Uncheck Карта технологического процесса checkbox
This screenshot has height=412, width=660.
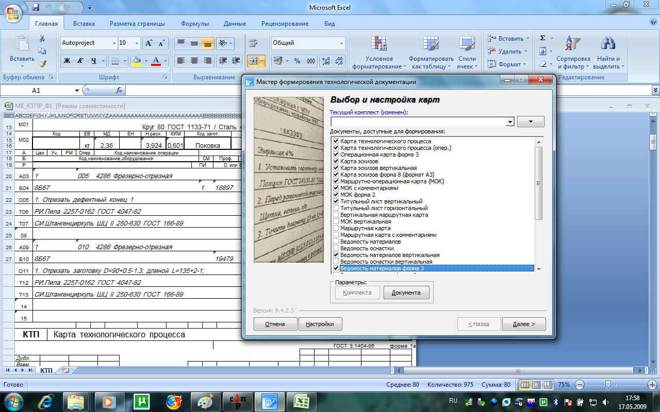(x=336, y=141)
